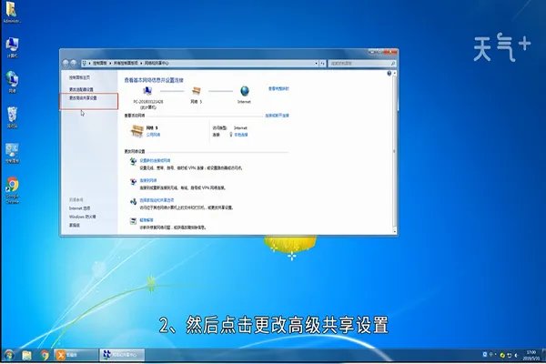Open Internet 选项 in the sidebar
This screenshot has width=546, height=364.
point(79,208)
